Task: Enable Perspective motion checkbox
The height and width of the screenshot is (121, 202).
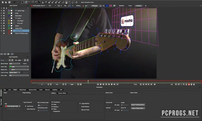Action: (52, 111)
